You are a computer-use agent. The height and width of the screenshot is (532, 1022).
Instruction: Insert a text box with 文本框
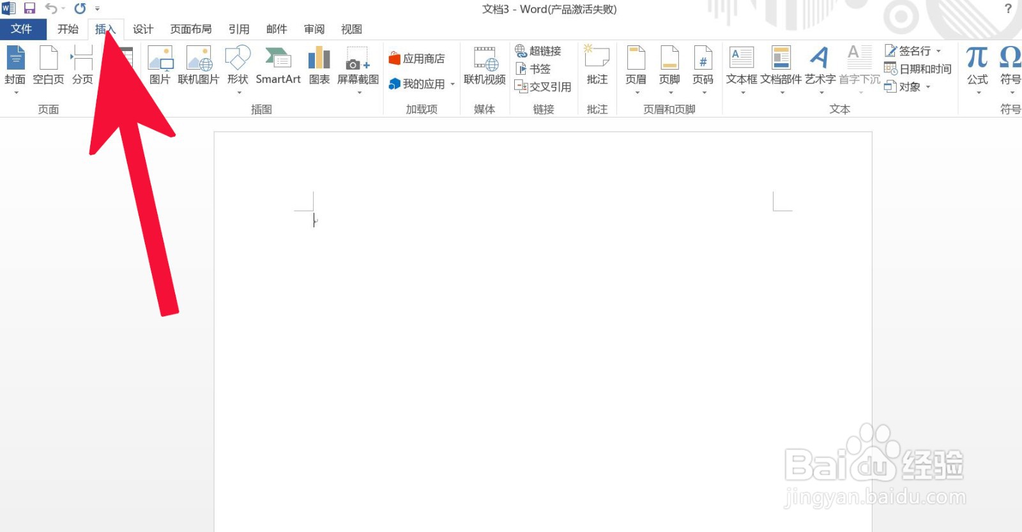[x=742, y=65]
